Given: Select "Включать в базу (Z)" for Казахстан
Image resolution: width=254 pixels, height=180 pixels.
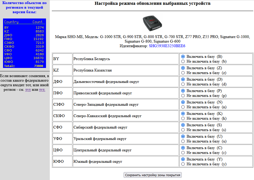Looking at the screenshot, I should click(183, 68).
